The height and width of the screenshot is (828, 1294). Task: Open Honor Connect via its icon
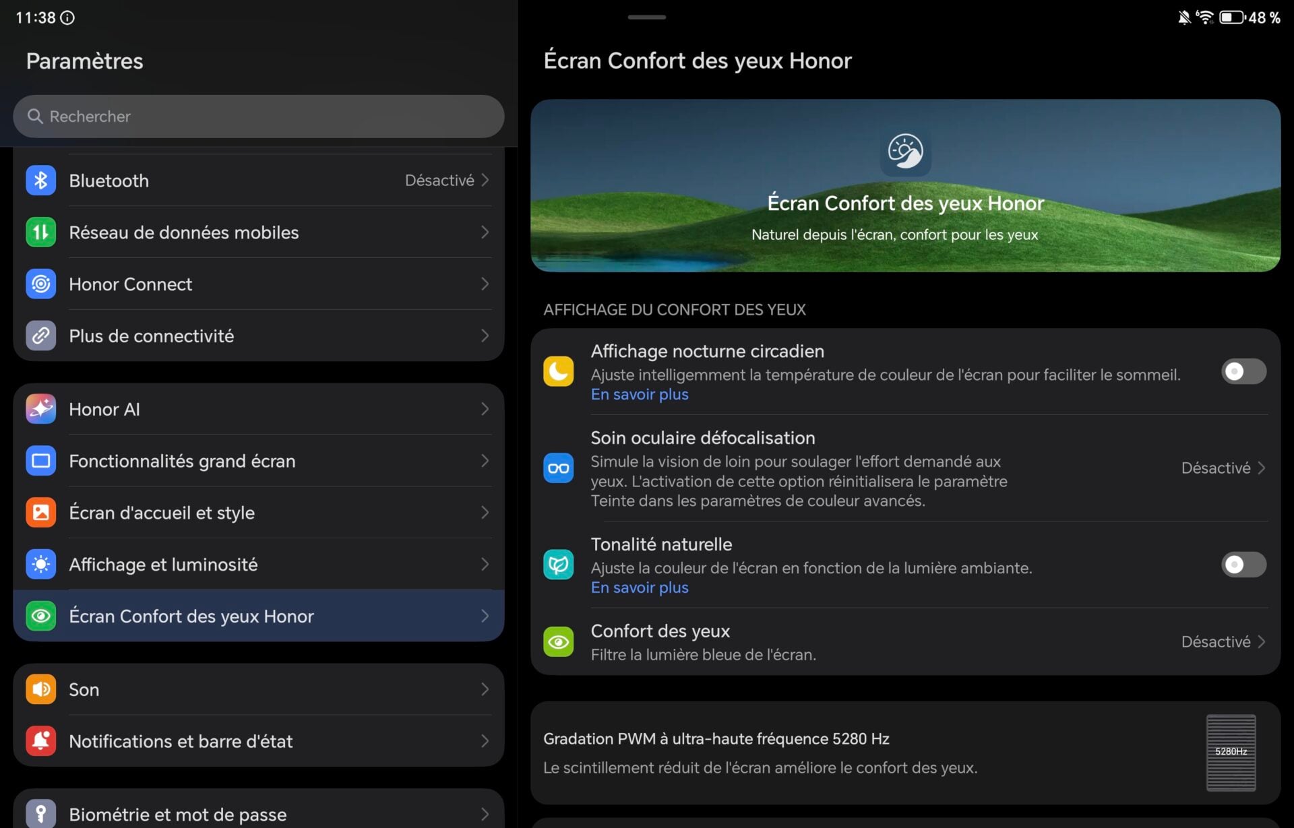coord(40,284)
